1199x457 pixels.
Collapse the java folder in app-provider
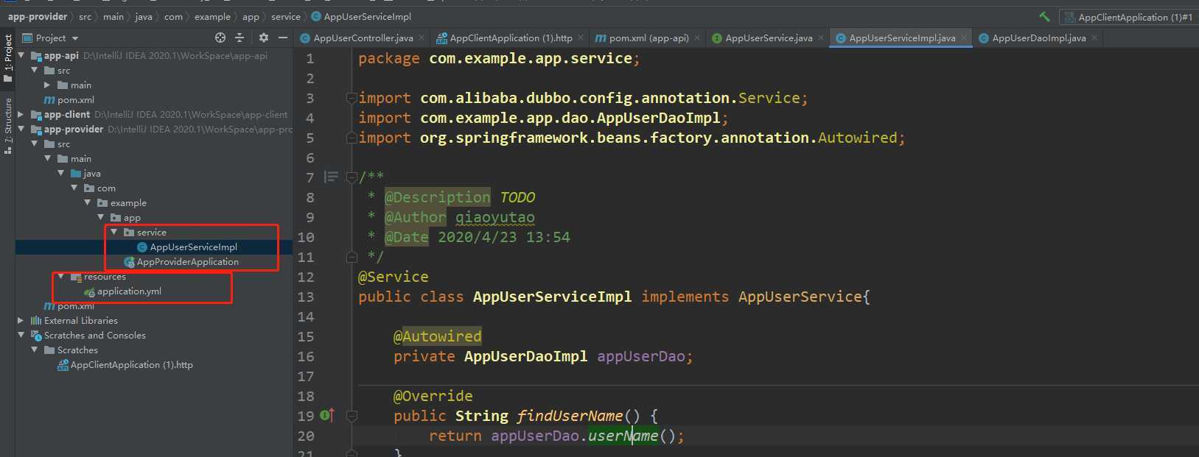point(61,173)
